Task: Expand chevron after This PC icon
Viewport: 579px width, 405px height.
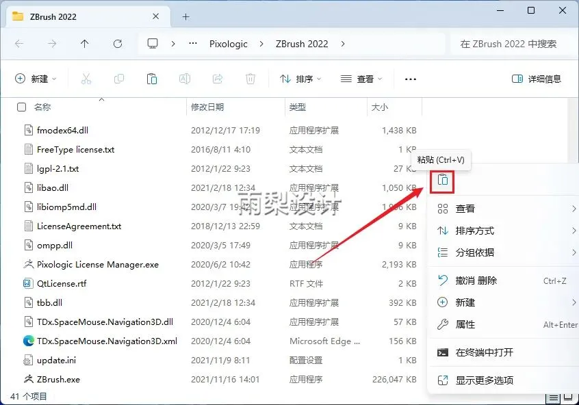Action: pos(173,44)
